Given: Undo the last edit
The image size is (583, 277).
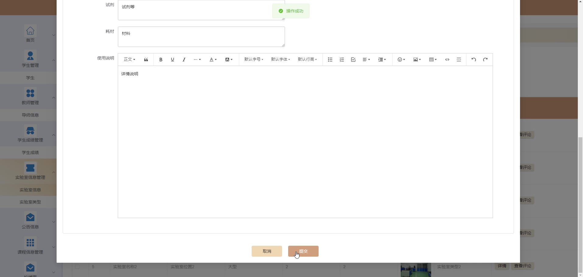Looking at the screenshot, I should tap(474, 60).
